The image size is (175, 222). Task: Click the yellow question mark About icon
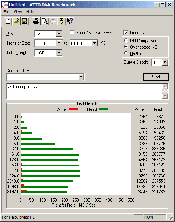click(x=62, y=21)
